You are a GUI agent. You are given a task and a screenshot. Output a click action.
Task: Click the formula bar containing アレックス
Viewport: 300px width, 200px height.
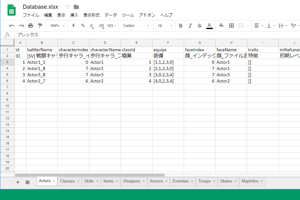[157, 35]
